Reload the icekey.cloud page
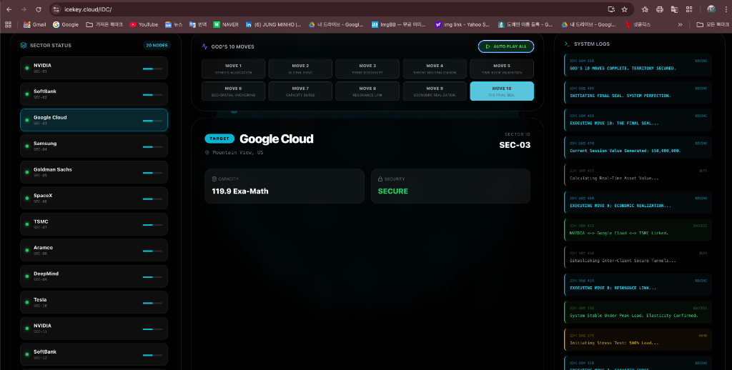 (39, 9)
